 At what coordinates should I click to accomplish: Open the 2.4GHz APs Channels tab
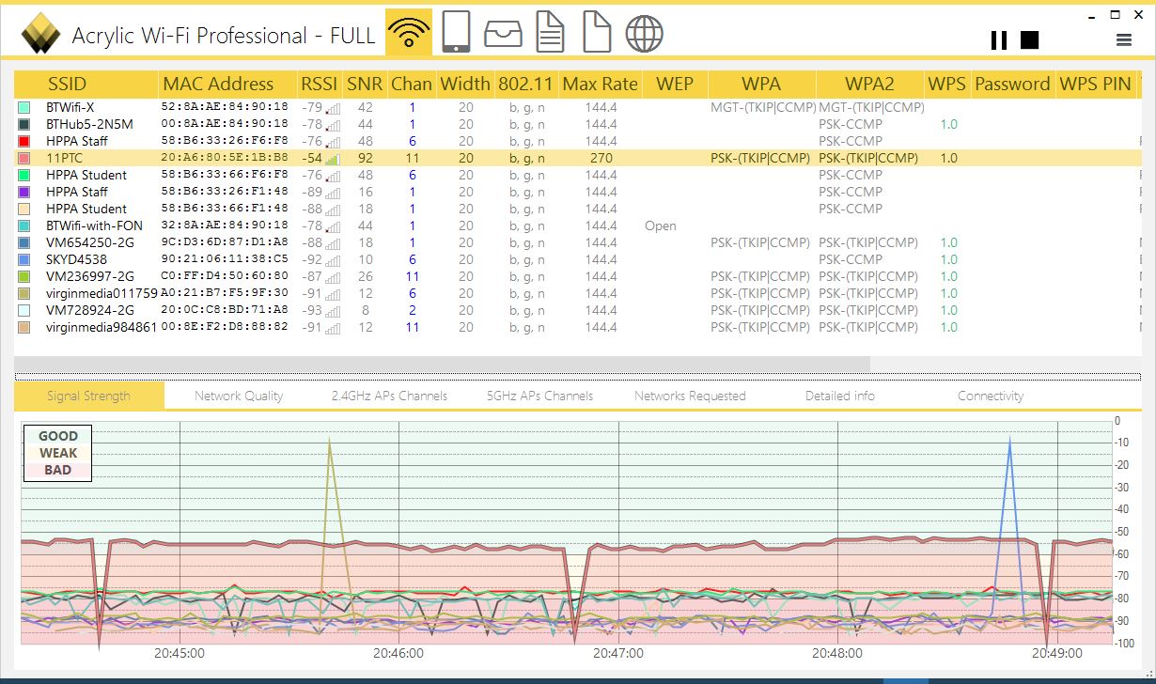tap(389, 396)
